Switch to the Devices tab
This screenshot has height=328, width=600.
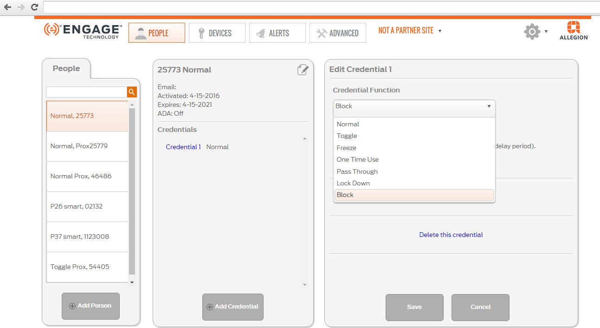point(217,33)
